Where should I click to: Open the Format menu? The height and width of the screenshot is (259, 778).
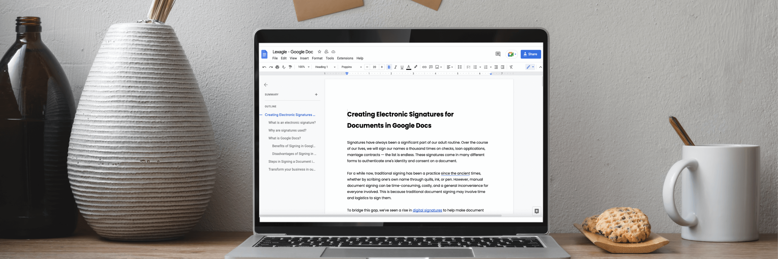pyautogui.click(x=317, y=58)
